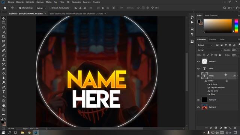Click the foreground color swatch in Renk panel
This screenshot has width=240, height=135.
199,21
